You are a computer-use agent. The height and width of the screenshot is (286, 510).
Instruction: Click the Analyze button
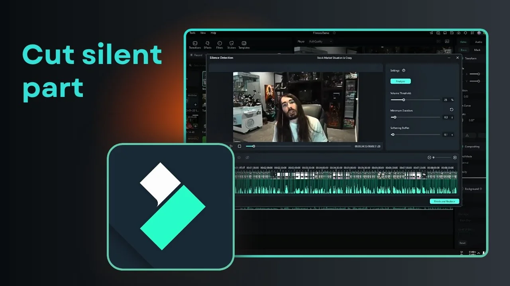point(400,81)
